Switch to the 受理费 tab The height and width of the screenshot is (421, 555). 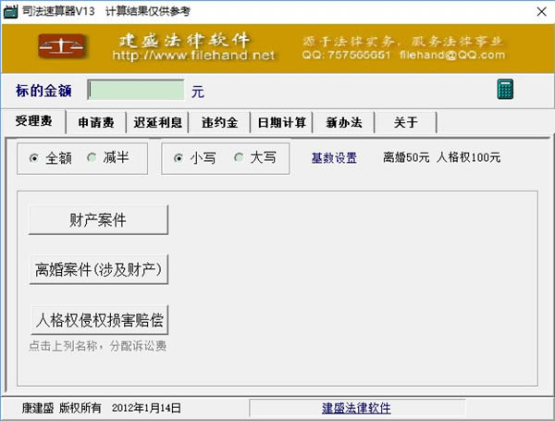click(x=33, y=121)
